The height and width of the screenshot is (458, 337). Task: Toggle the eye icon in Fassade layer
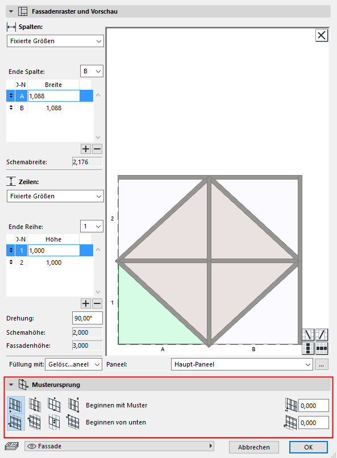[x=32, y=446]
